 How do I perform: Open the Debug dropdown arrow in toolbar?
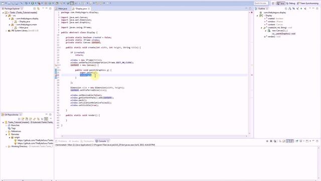[29, 3]
